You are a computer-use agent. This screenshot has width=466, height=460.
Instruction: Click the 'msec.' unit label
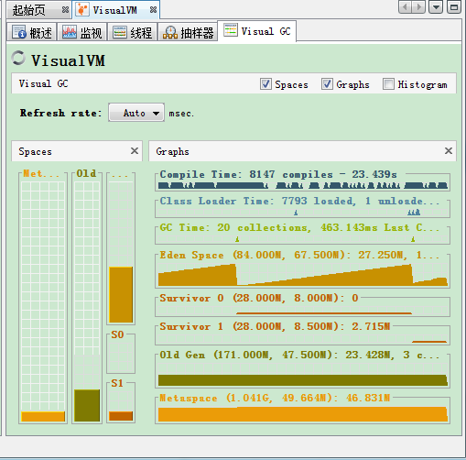(x=181, y=114)
